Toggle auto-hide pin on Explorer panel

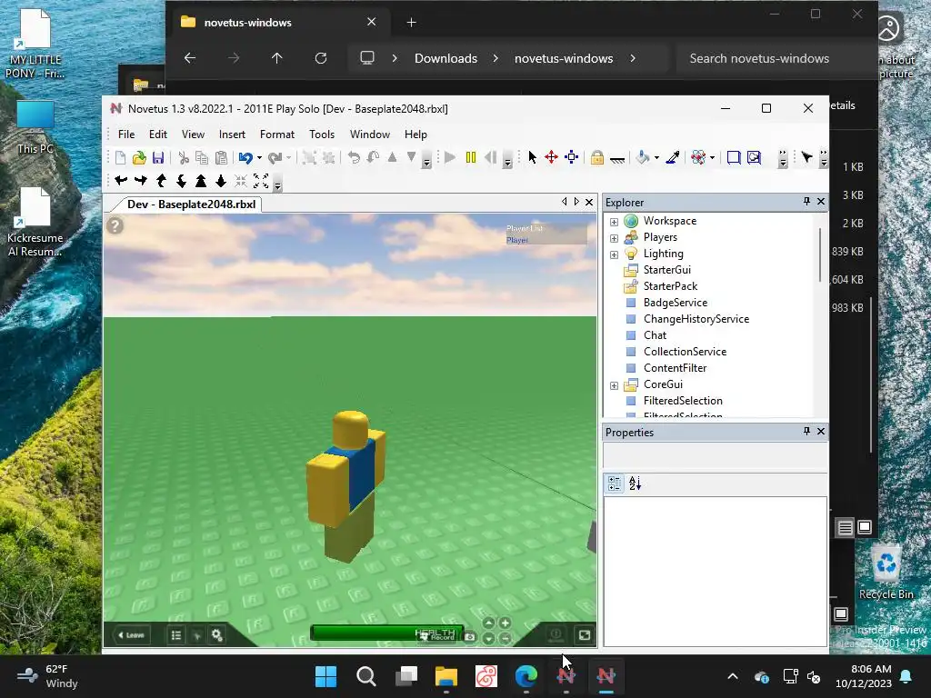pyautogui.click(x=806, y=202)
